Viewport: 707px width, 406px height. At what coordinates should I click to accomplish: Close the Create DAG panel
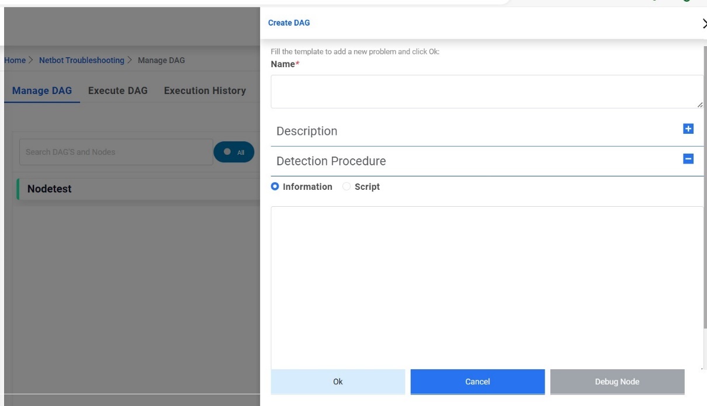(703, 23)
